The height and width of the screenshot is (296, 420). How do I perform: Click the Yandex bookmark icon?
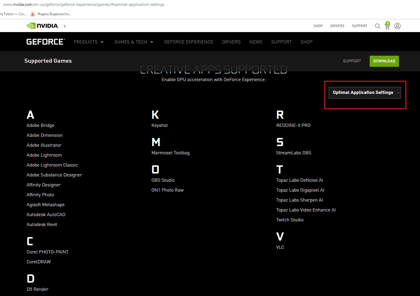[33, 14]
